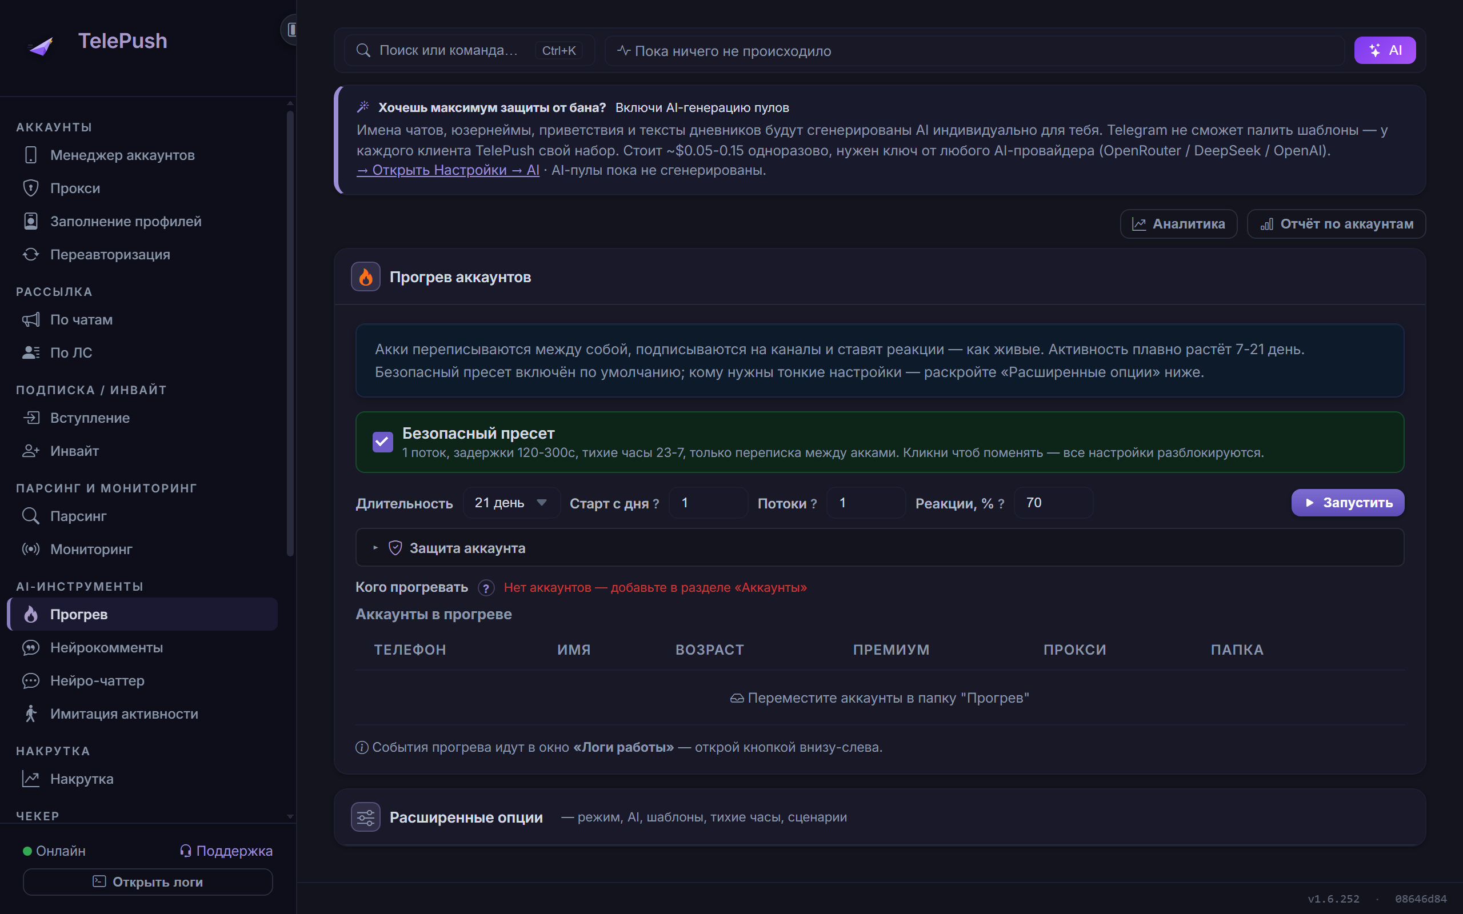Click the build hash 08646d84
This screenshot has height=914, width=1463.
pyautogui.click(x=1421, y=899)
